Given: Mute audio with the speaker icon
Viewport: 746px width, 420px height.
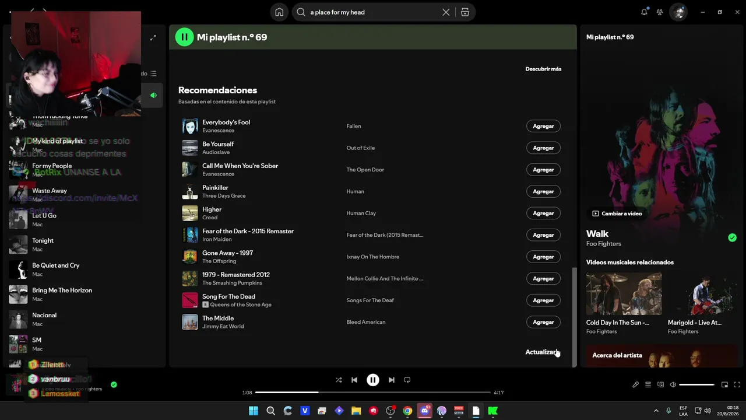Looking at the screenshot, I should tap(673, 385).
